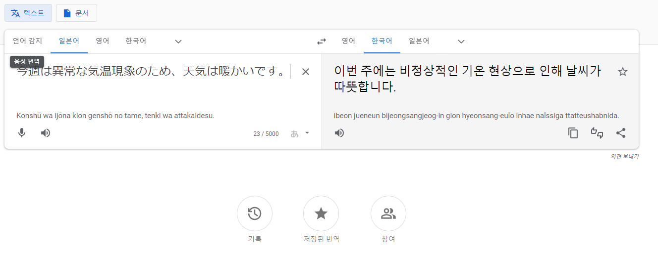Save translation with the star icon

coord(623,72)
